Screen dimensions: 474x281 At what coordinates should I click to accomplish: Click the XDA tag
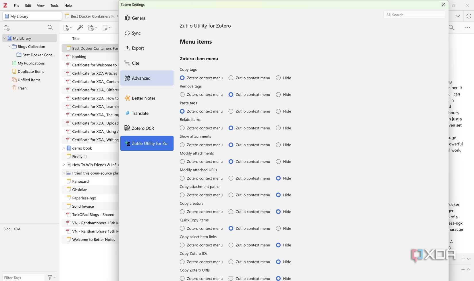17,229
